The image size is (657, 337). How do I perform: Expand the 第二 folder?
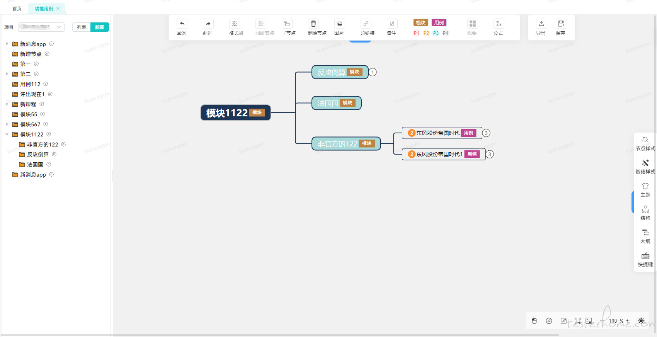(7, 74)
